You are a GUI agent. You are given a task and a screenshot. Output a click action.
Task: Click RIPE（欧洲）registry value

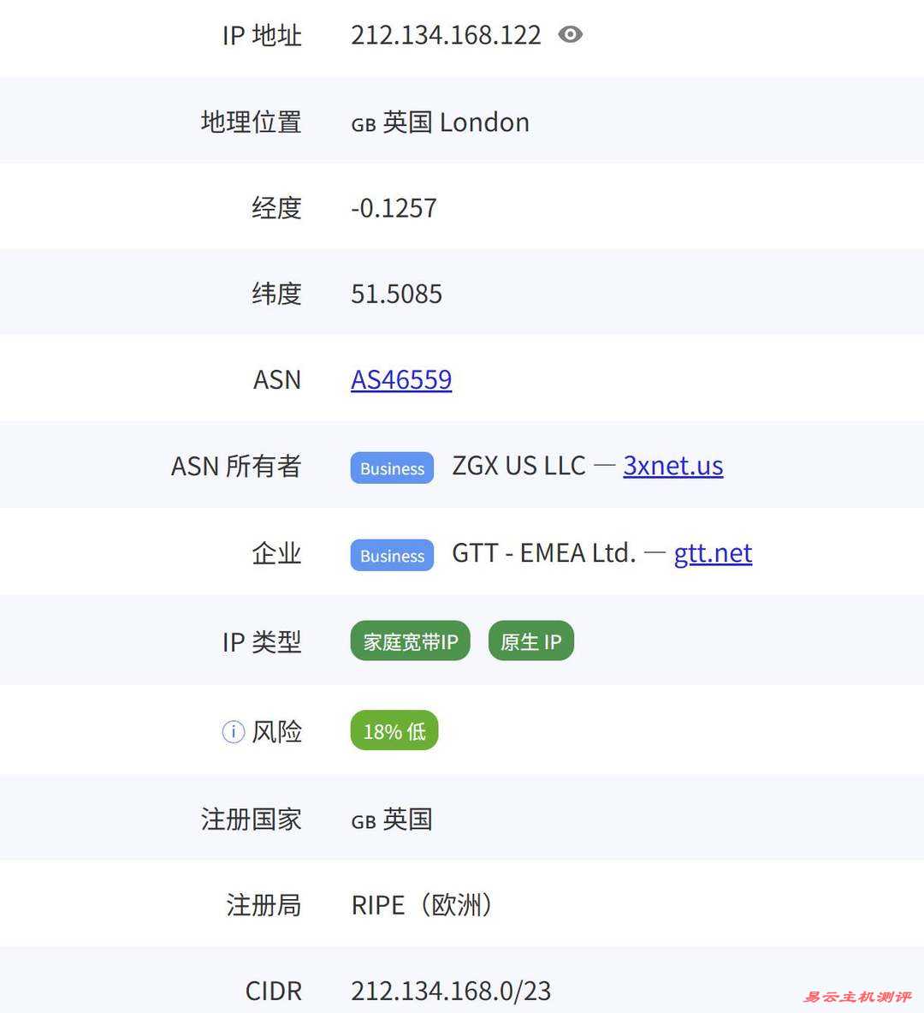(421, 905)
